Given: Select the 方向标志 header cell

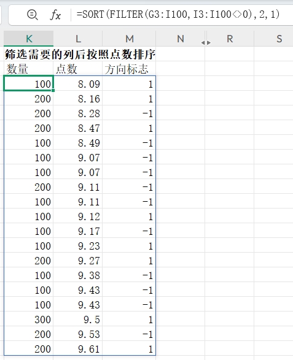Looking at the screenshot, I should click(x=129, y=69).
